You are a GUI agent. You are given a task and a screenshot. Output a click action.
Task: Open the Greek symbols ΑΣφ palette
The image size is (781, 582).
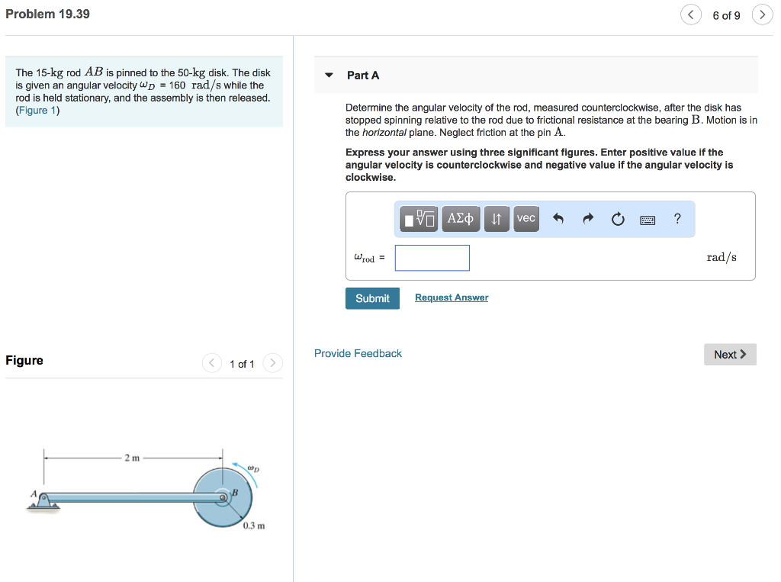click(460, 218)
